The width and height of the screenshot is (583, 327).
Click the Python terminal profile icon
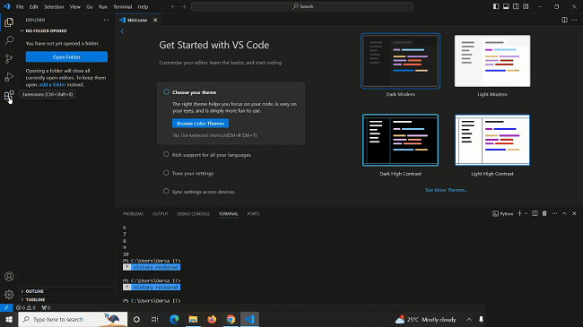click(496, 213)
